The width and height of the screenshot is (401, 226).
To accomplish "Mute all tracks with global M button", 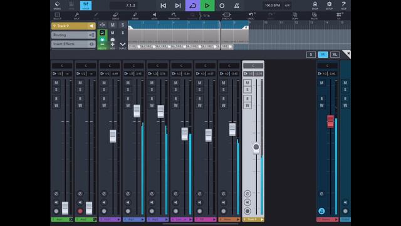I will point(113,25).
